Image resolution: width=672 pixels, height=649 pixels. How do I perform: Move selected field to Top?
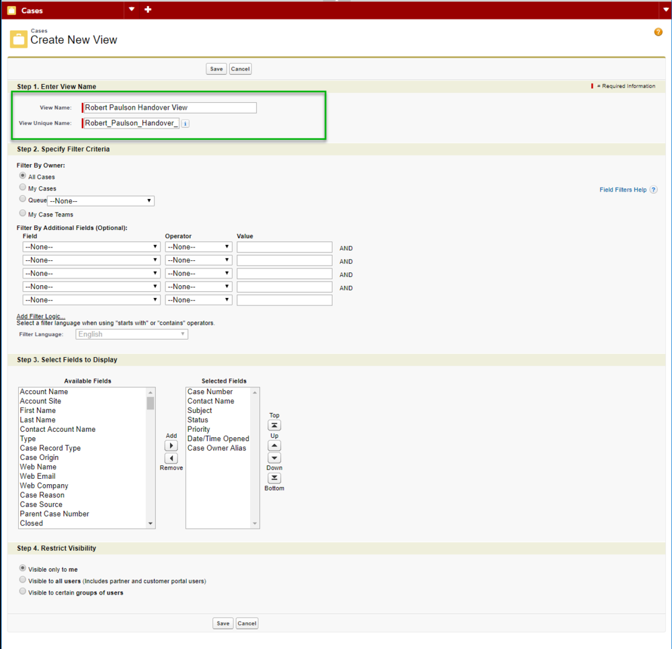pyautogui.click(x=274, y=426)
